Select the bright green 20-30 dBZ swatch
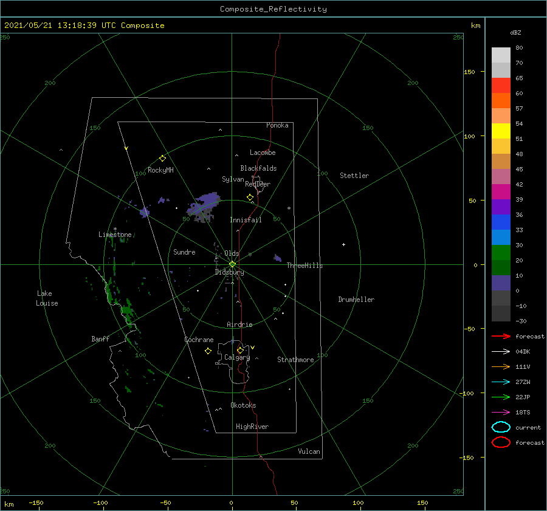The width and height of the screenshot is (547, 511). [501, 253]
